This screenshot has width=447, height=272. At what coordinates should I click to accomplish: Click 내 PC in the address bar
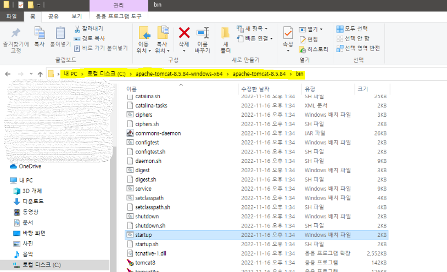point(70,74)
